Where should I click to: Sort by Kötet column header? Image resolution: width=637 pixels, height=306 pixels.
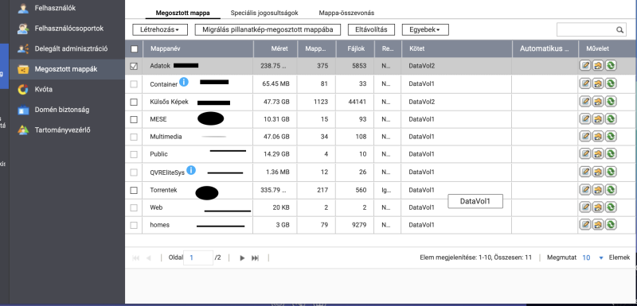coord(456,48)
